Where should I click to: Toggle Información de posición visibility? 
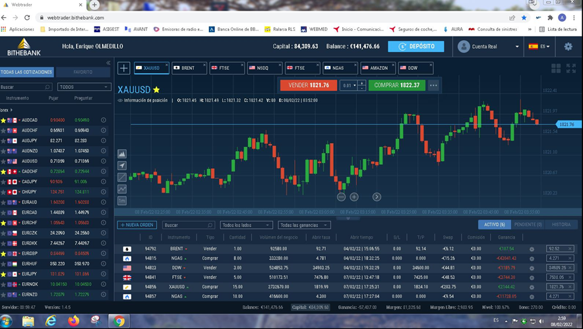point(120,100)
